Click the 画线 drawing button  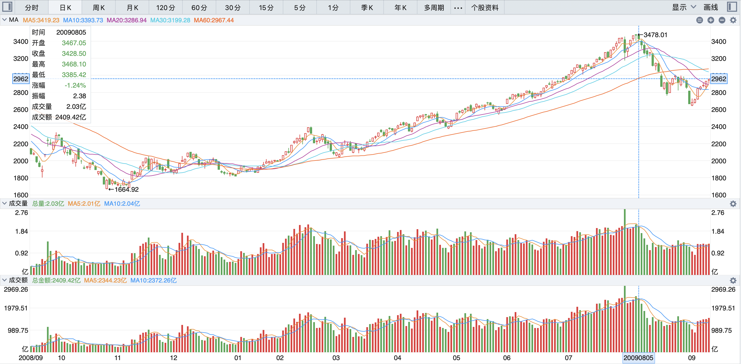[711, 7]
